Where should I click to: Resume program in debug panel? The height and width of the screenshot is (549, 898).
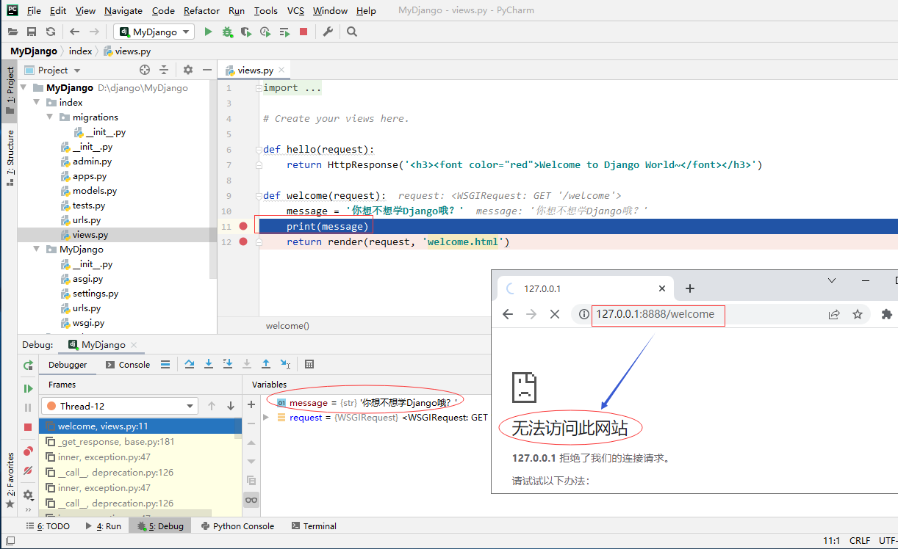28,388
